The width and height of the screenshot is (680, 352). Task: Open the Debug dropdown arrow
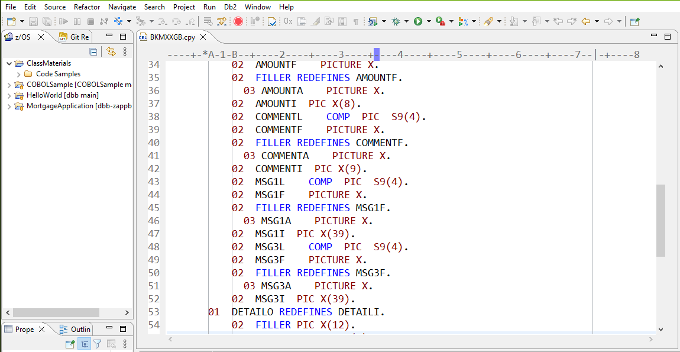[x=406, y=21]
